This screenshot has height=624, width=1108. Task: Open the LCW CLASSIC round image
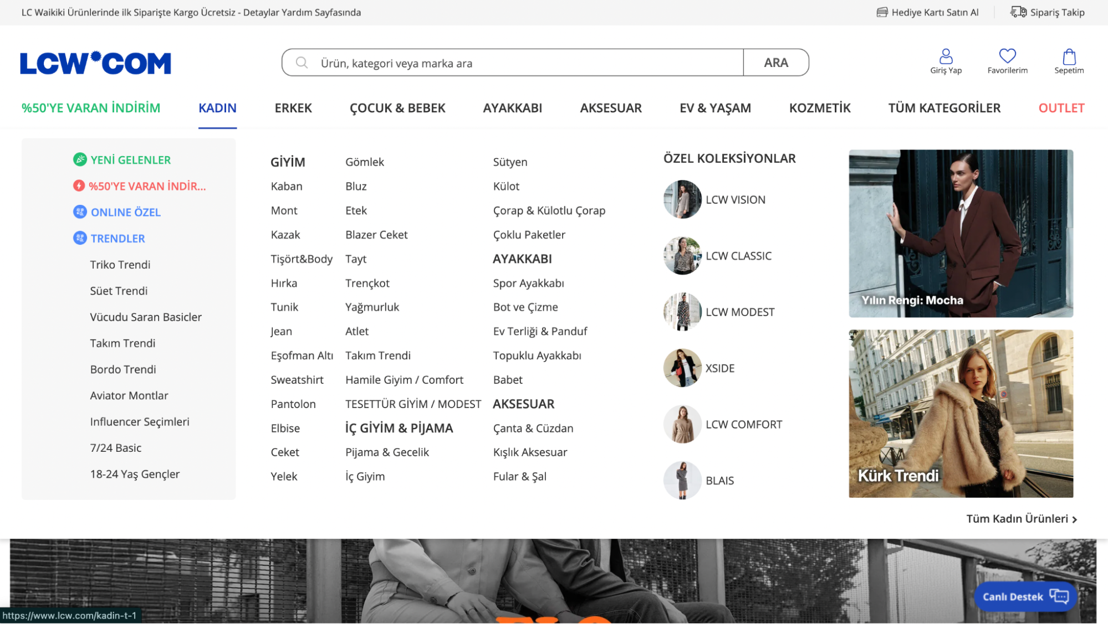click(x=682, y=256)
